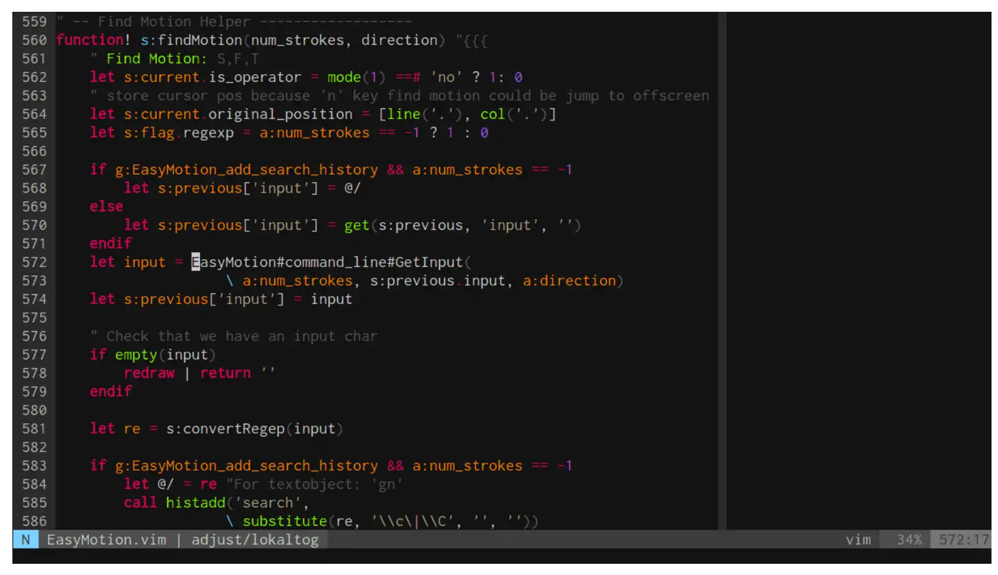Click the 34% file position indicator

coord(909,540)
